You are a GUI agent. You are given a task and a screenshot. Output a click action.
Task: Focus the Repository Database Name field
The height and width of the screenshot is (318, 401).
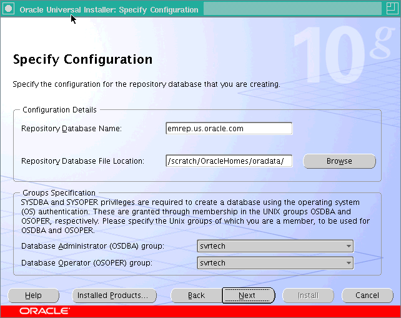pos(229,129)
